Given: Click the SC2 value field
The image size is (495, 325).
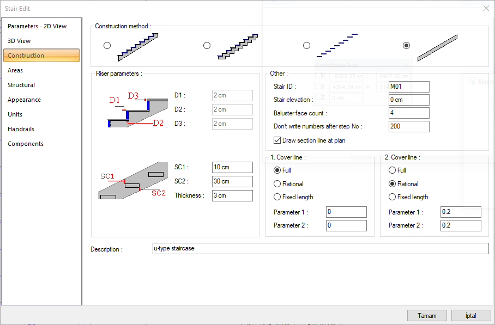Looking at the screenshot, I should [x=232, y=181].
